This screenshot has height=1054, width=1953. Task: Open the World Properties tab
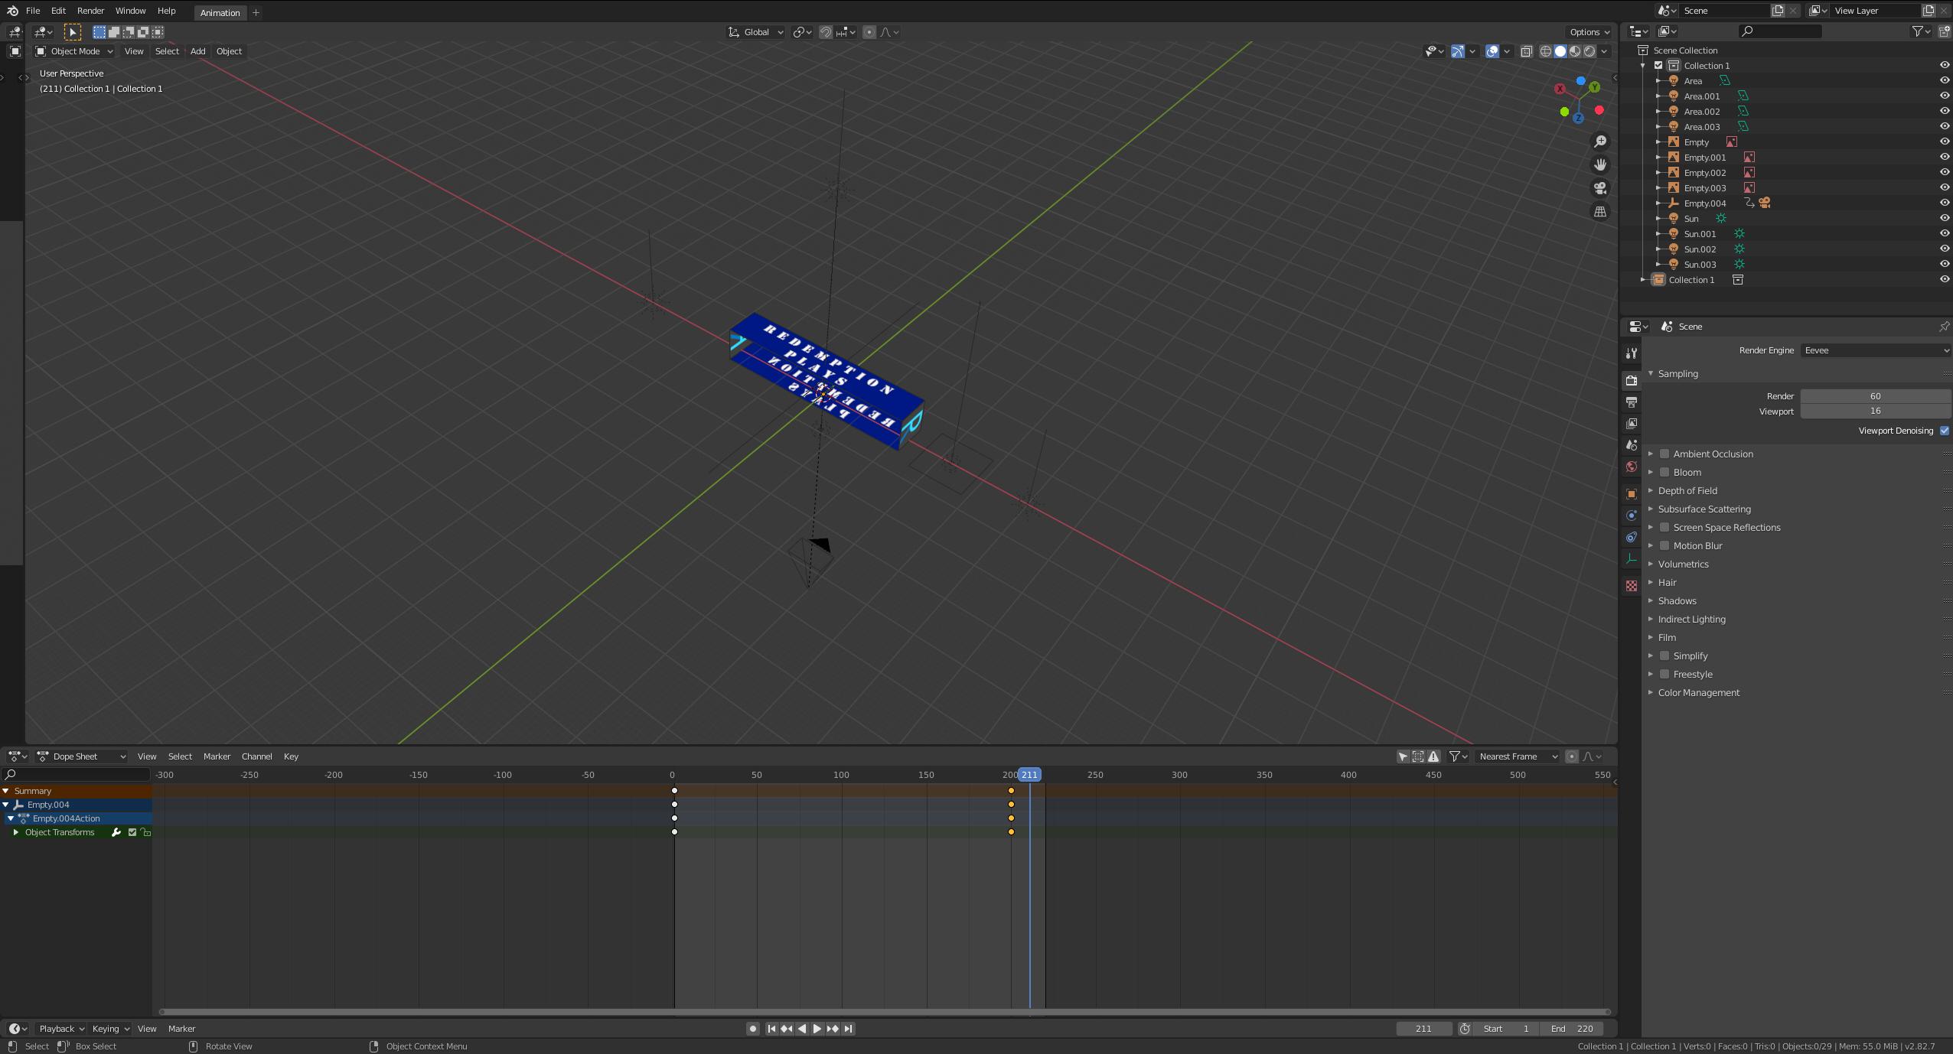[1632, 466]
